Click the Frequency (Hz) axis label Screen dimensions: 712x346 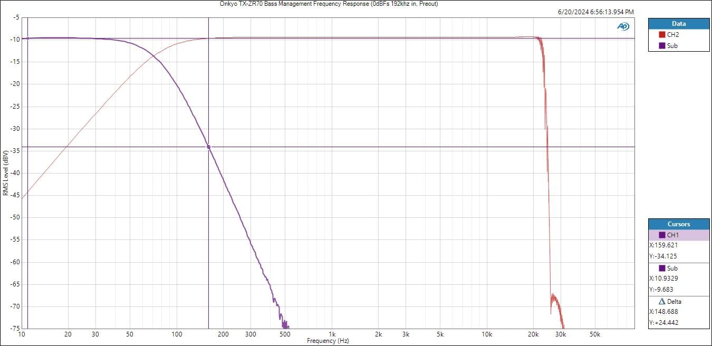pyautogui.click(x=328, y=341)
